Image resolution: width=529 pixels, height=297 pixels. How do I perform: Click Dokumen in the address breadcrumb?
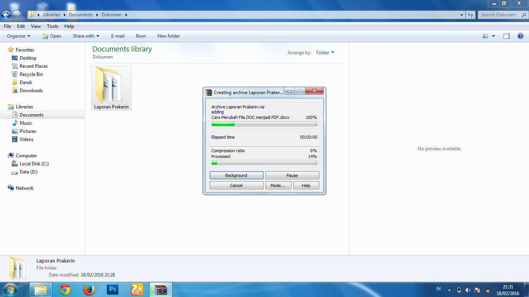click(x=112, y=15)
